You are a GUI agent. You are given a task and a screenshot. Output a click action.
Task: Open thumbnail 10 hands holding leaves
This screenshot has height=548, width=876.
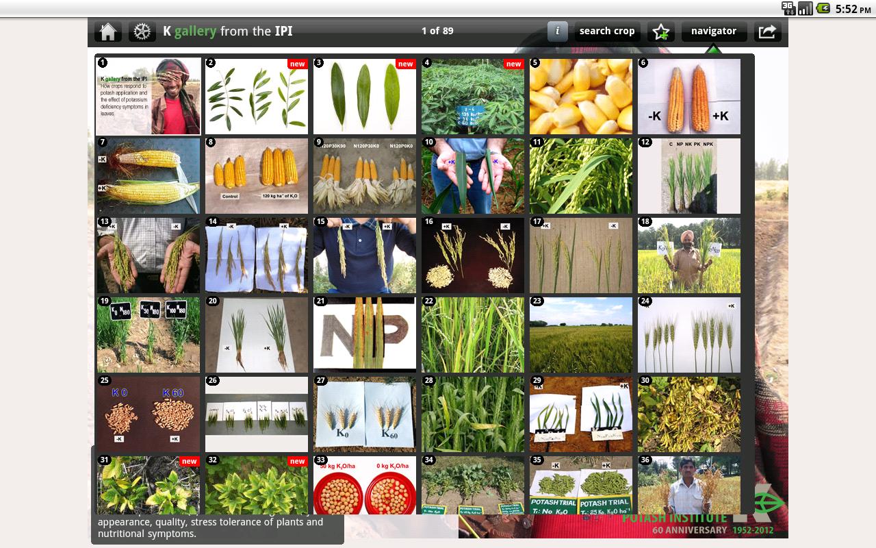coord(473,176)
